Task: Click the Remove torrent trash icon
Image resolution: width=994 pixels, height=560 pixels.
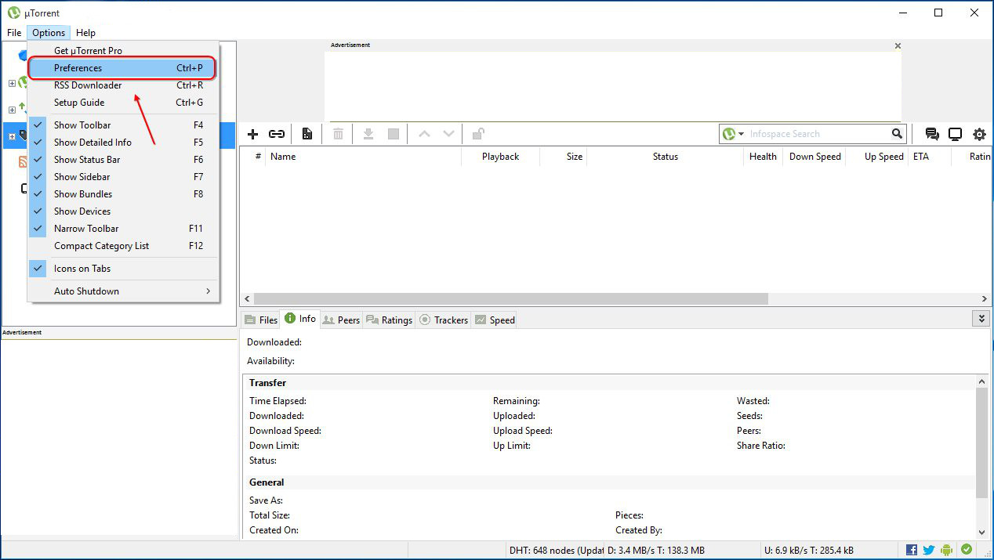Action: click(x=338, y=134)
